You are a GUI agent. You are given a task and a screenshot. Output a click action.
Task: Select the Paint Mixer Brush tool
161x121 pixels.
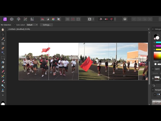click(3, 76)
